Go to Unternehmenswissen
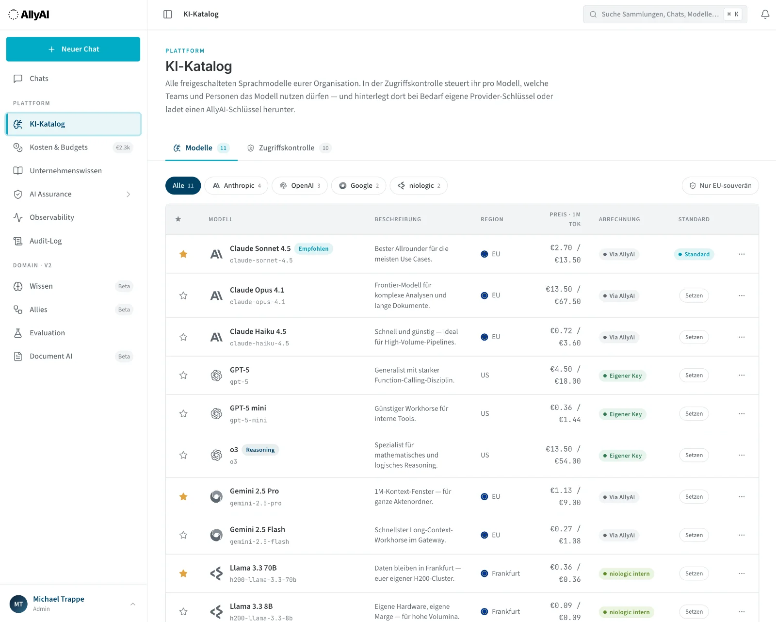 pos(73,171)
